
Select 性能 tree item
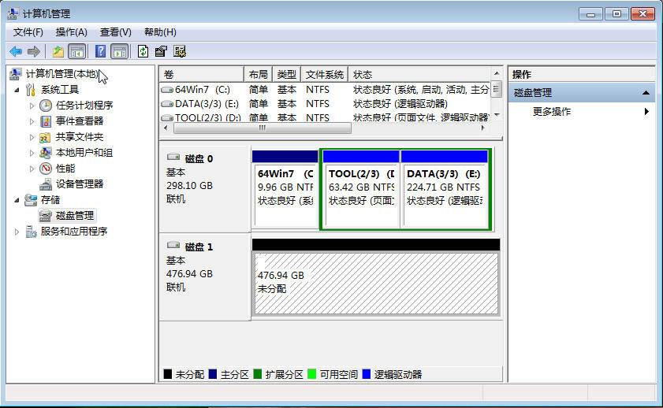65,169
